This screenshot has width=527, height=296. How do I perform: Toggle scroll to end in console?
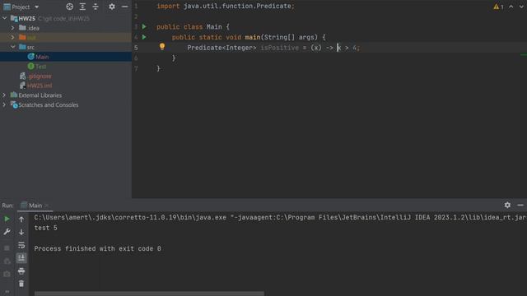[x=21, y=257]
